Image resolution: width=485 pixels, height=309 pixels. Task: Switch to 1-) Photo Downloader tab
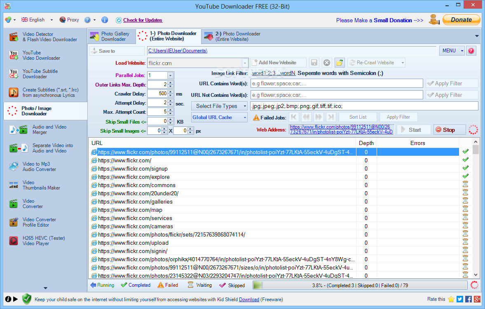point(169,36)
